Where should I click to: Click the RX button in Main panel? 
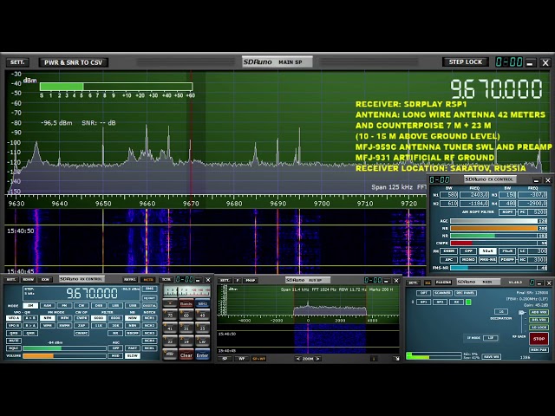coord(457,302)
